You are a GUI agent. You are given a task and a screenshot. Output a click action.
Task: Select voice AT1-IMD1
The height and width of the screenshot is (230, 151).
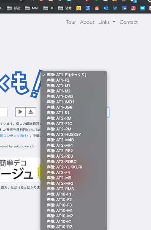pos(74,102)
